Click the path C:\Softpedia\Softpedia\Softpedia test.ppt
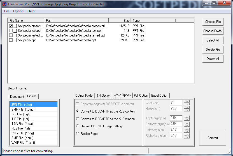This screenshot has width=233, height=156. point(74,31)
